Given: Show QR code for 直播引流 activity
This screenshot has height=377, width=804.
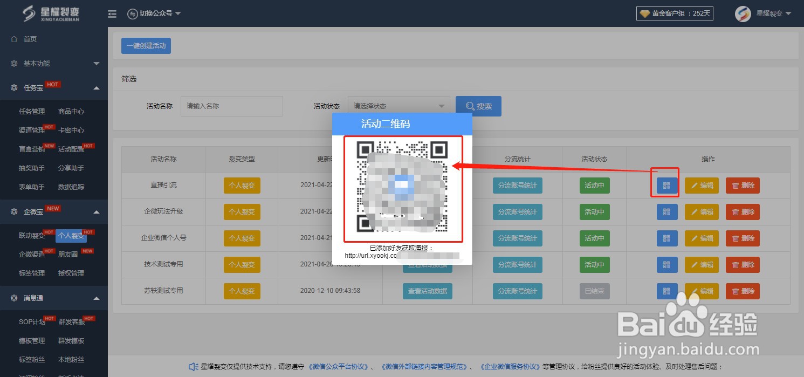Looking at the screenshot, I should click(667, 186).
